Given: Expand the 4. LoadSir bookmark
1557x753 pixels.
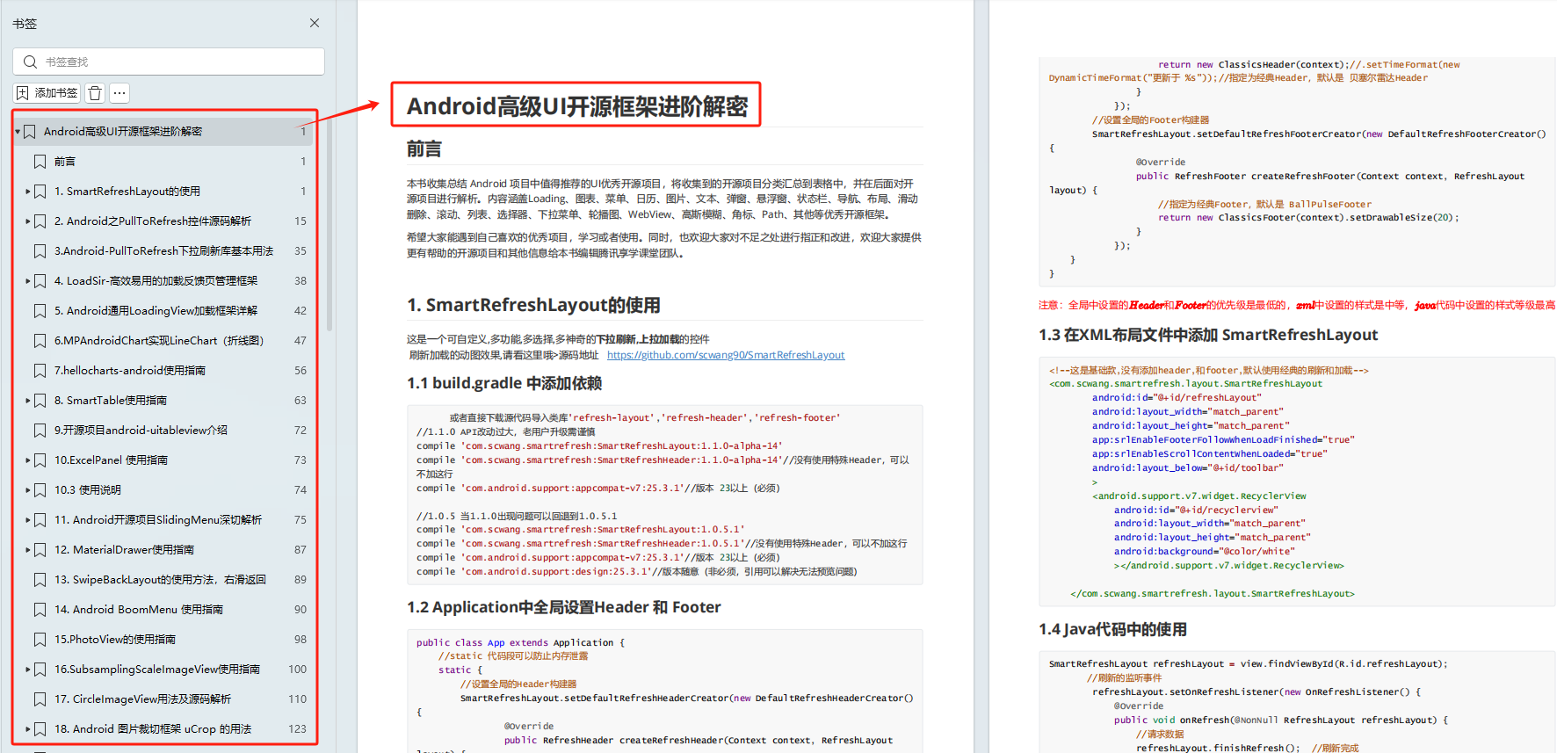Looking at the screenshot, I should [28, 281].
